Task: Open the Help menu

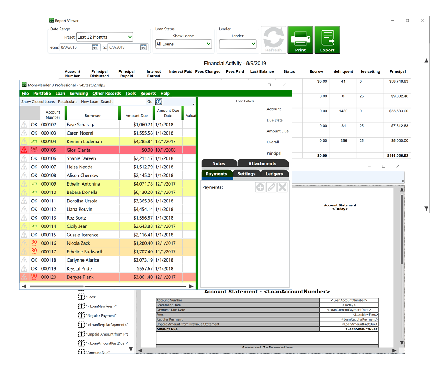Action: [165, 94]
